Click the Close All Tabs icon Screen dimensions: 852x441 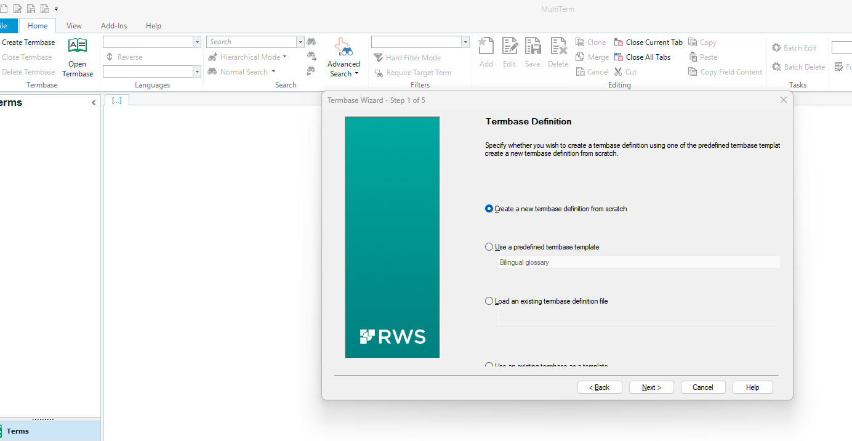pos(619,57)
